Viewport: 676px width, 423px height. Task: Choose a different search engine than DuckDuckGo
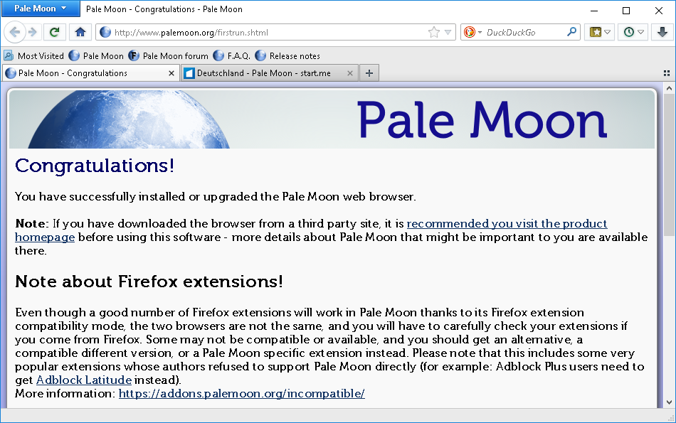472,32
